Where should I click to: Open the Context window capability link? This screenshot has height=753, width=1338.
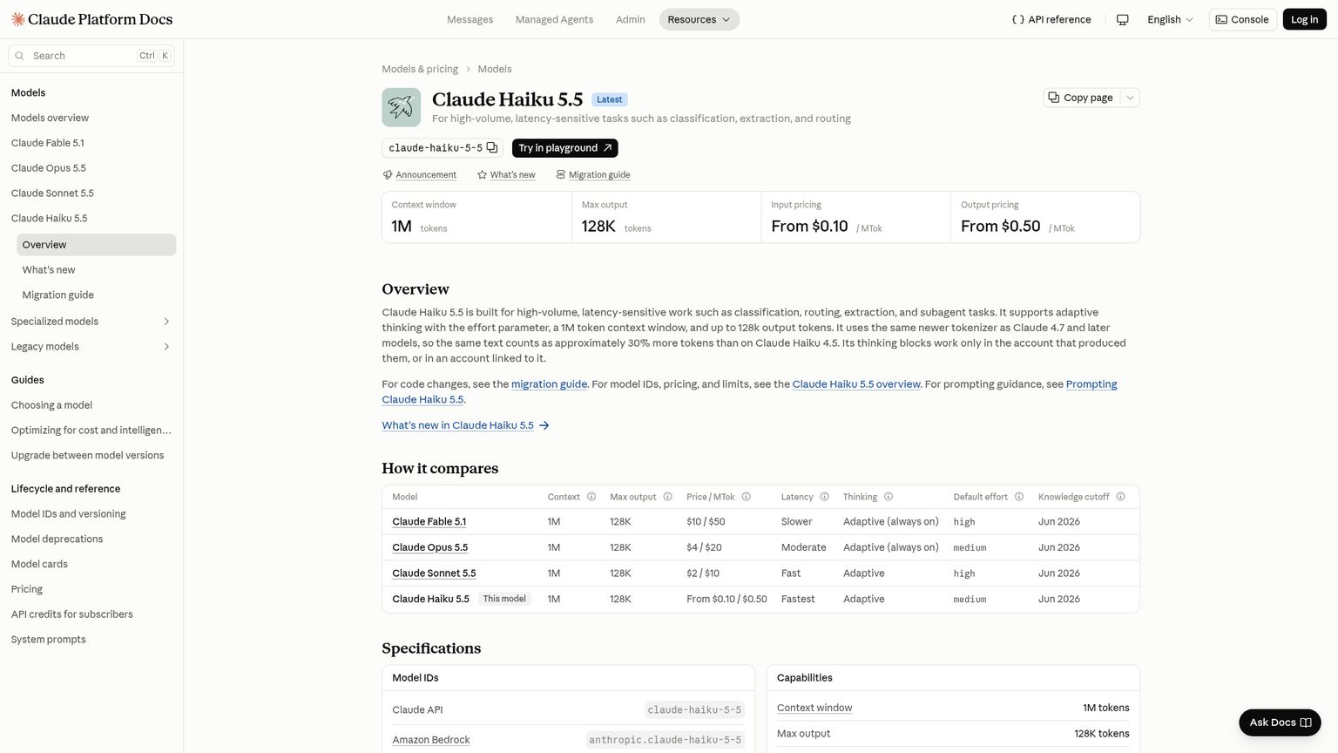click(814, 708)
